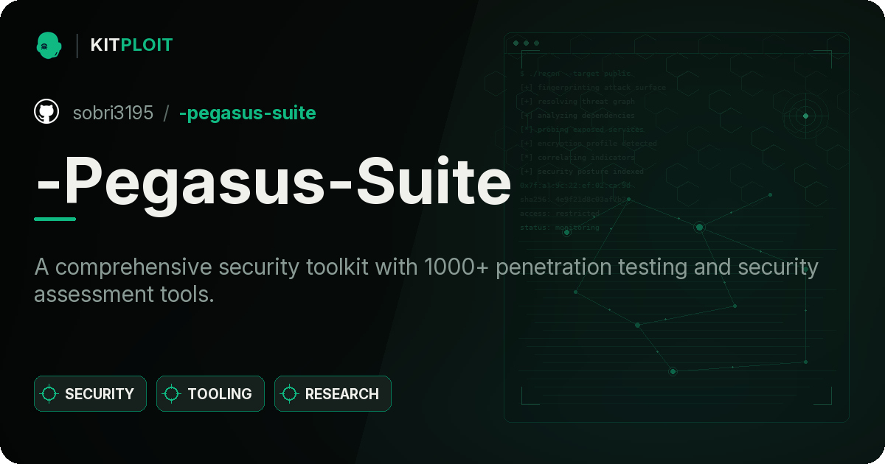The width and height of the screenshot is (885, 464).
Task: Click the KitPloit mascot logo icon
Action: pos(49,45)
